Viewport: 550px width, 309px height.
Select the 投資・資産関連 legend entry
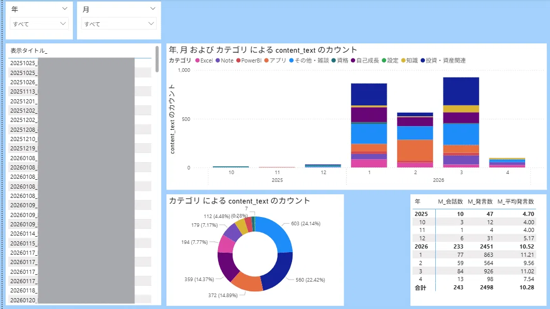pos(443,60)
